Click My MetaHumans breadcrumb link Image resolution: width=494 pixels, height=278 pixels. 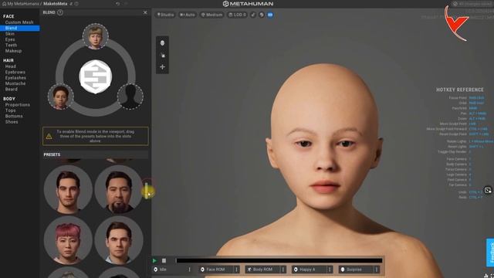[23, 4]
